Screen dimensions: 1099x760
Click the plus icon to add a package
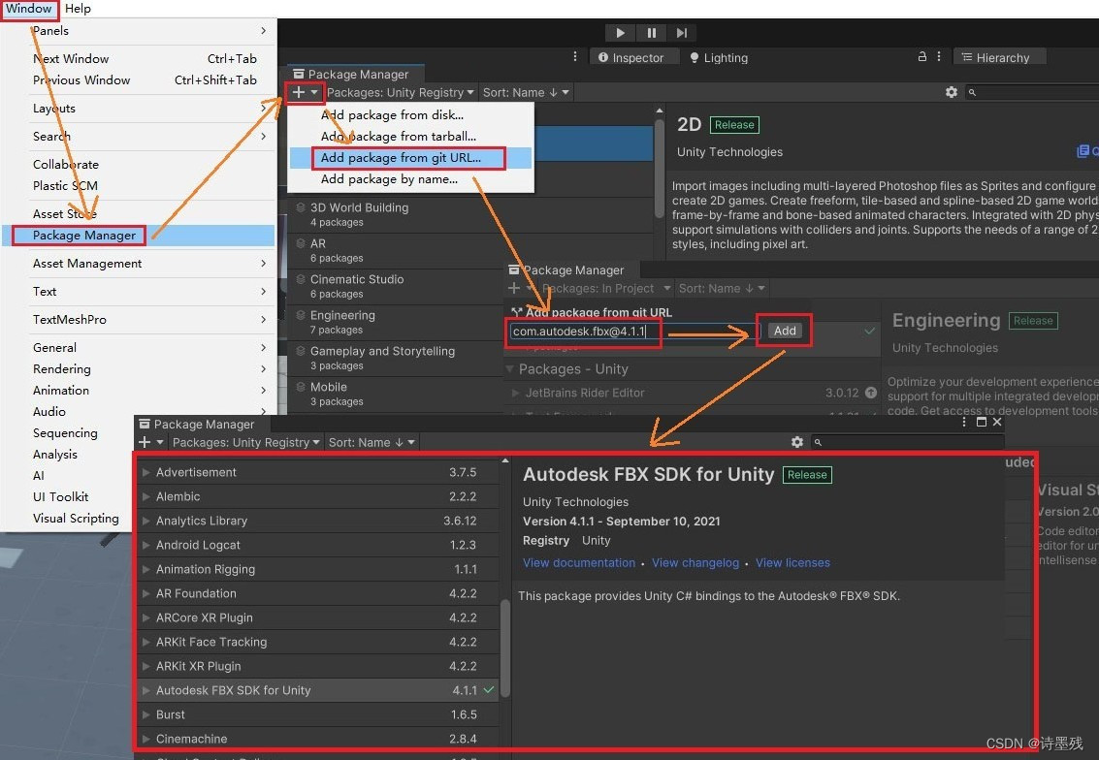coord(298,92)
